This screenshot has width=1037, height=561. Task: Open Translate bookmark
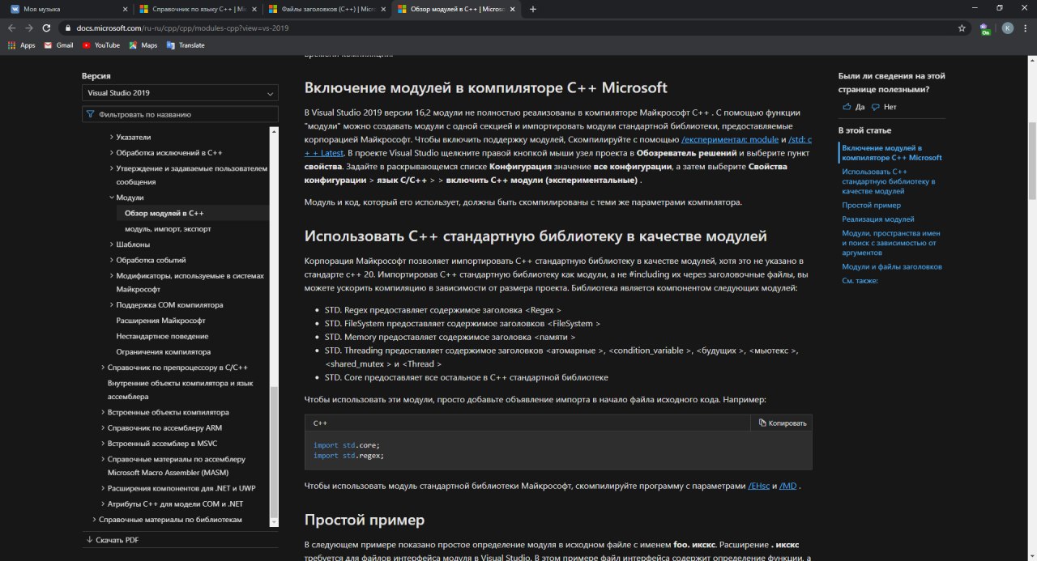pyautogui.click(x=186, y=45)
